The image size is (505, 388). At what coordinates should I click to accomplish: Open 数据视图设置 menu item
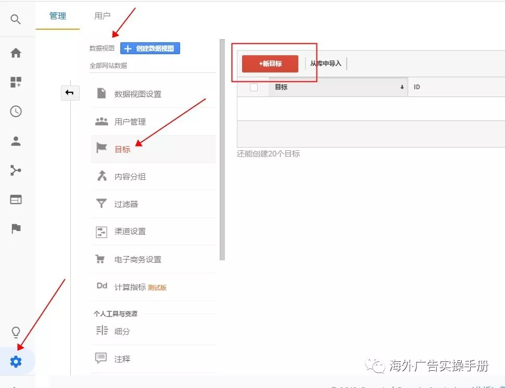coord(138,94)
